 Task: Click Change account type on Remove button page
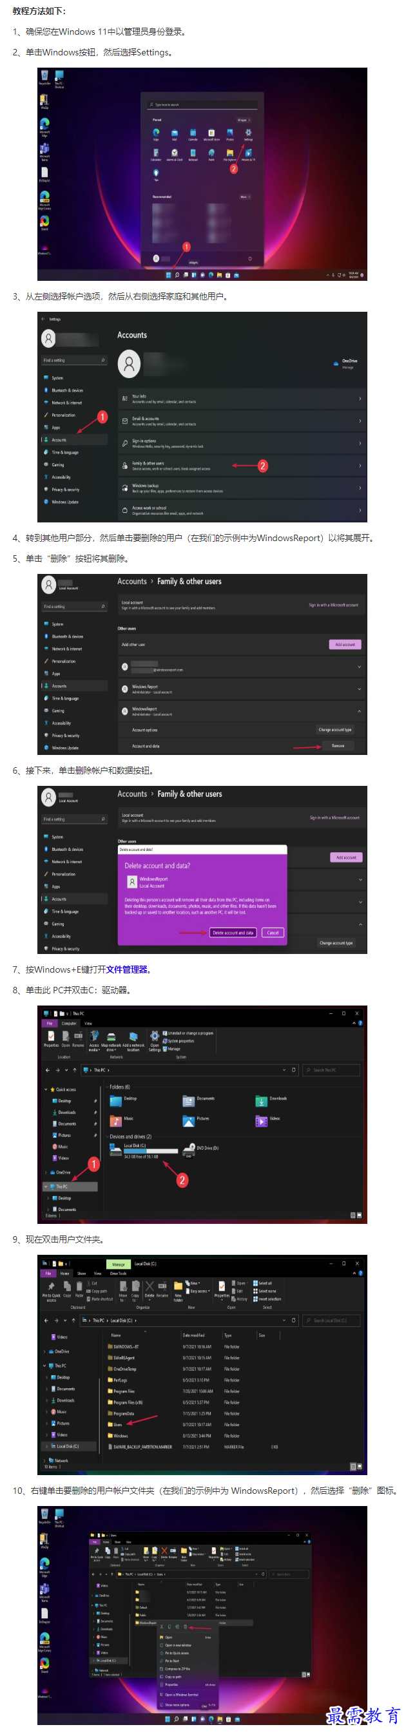tap(334, 729)
